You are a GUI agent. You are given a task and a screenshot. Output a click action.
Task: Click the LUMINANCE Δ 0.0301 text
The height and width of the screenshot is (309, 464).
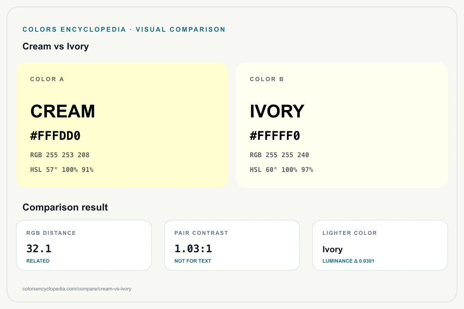(348, 261)
